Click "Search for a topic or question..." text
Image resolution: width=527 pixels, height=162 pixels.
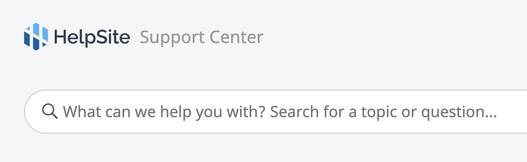pyautogui.click(x=384, y=112)
